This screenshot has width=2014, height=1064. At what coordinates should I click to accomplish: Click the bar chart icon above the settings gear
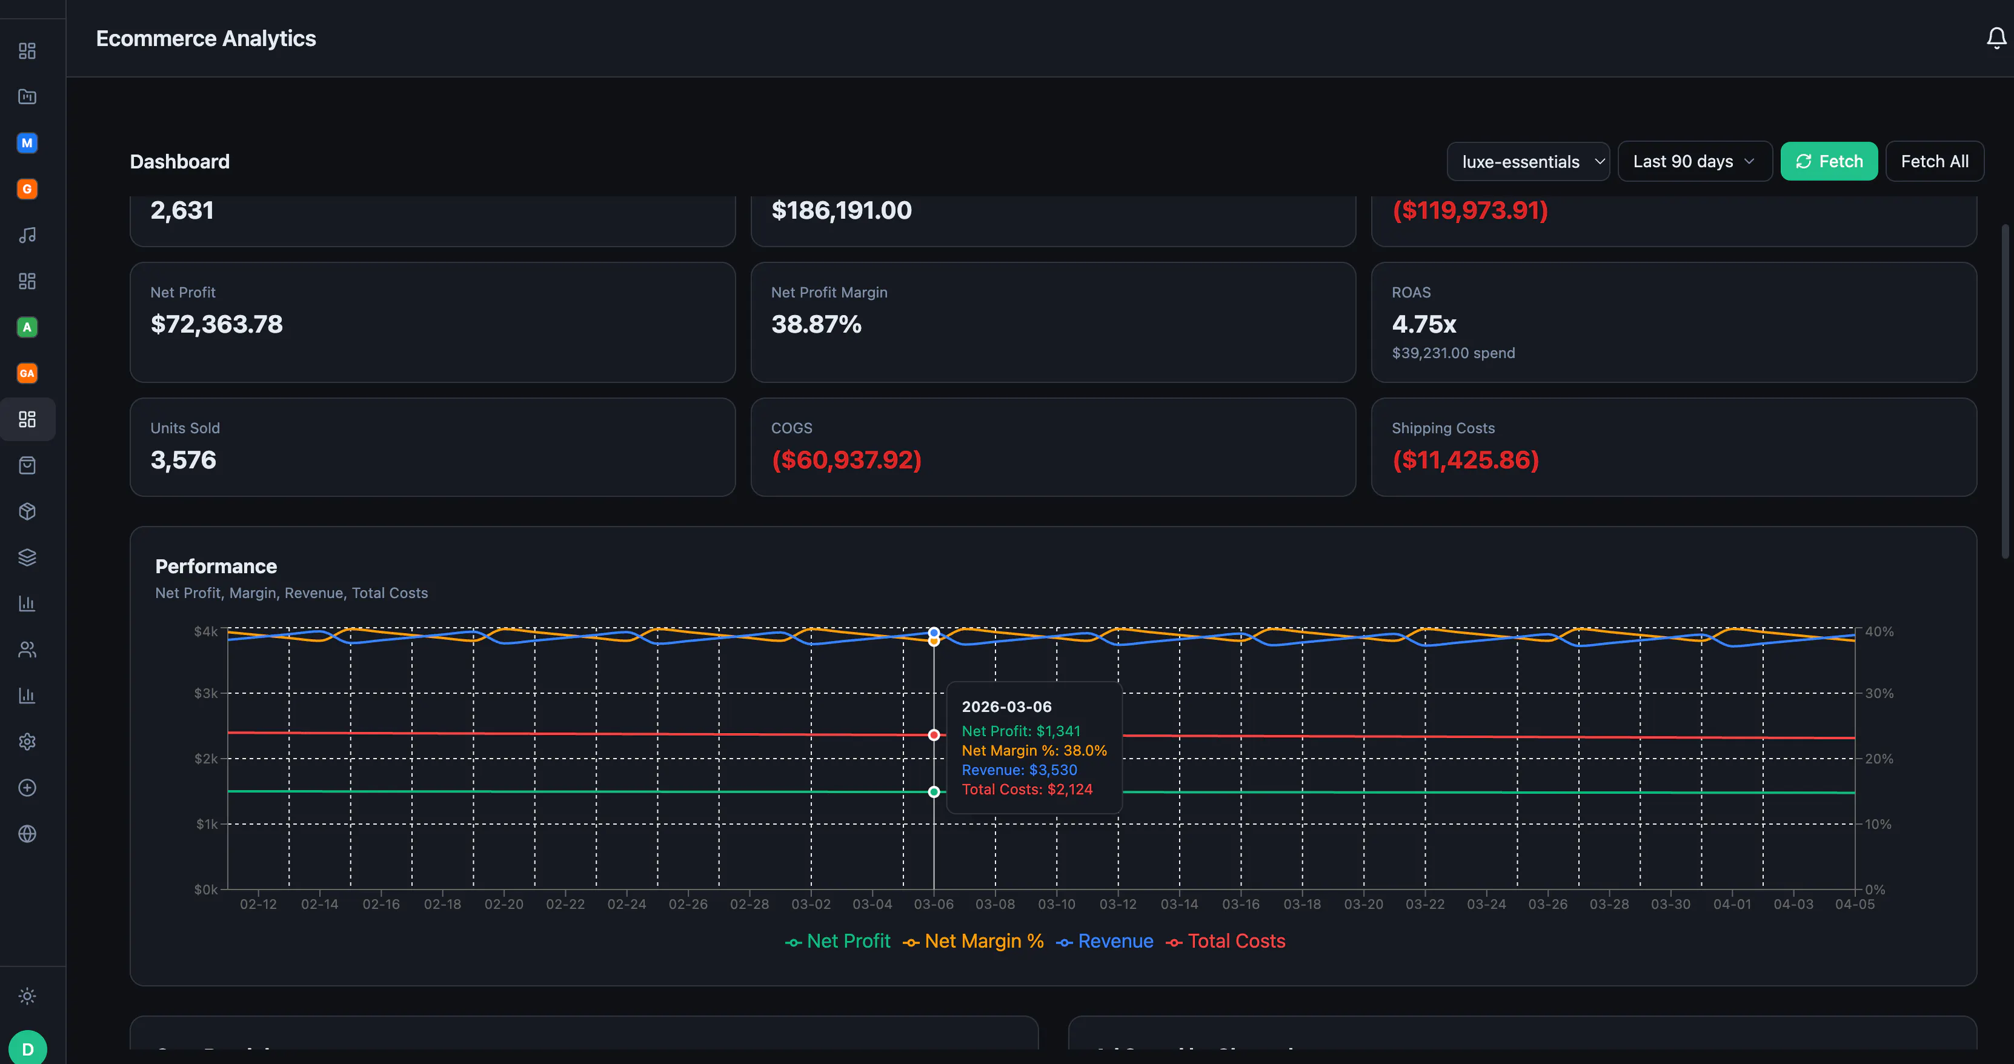coord(27,696)
